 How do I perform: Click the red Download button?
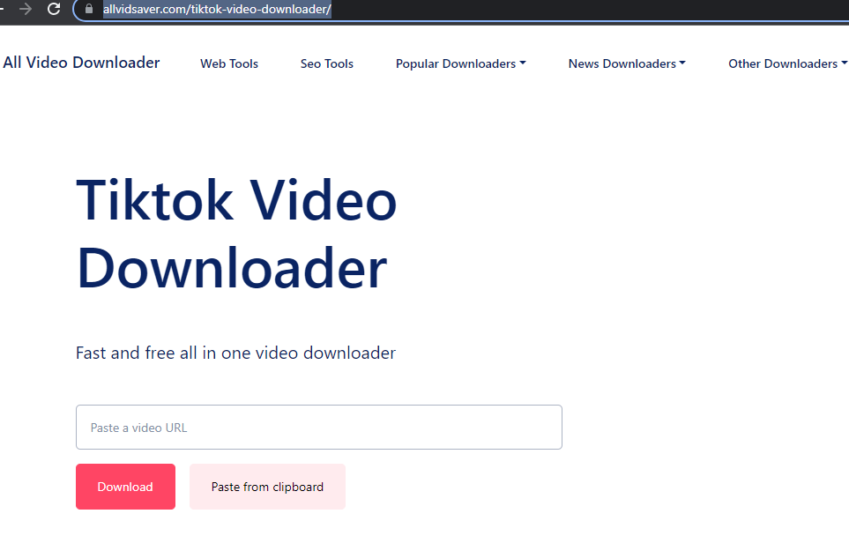125,486
